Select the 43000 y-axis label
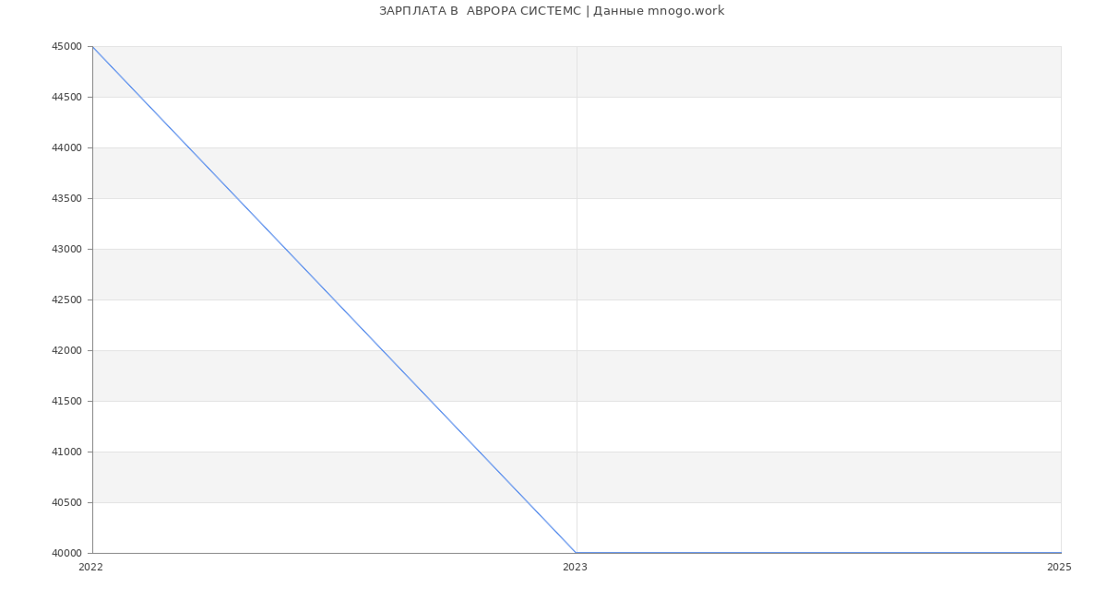Image resolution: width=1107 pixels, height=599 pixels. (x=68, y=249)
